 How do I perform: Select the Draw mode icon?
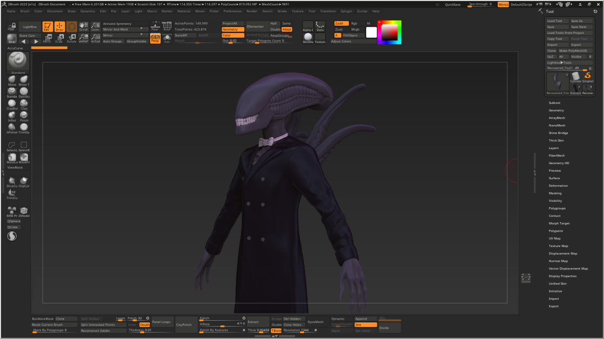[x=59, y=26]
